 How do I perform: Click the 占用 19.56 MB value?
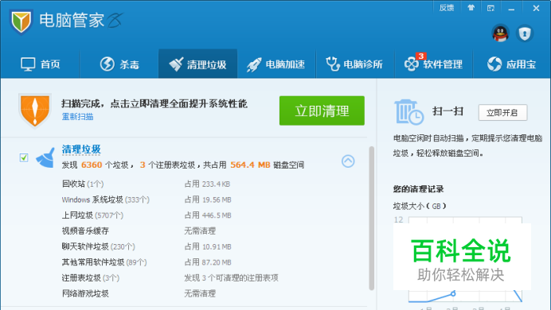point(208,200)
